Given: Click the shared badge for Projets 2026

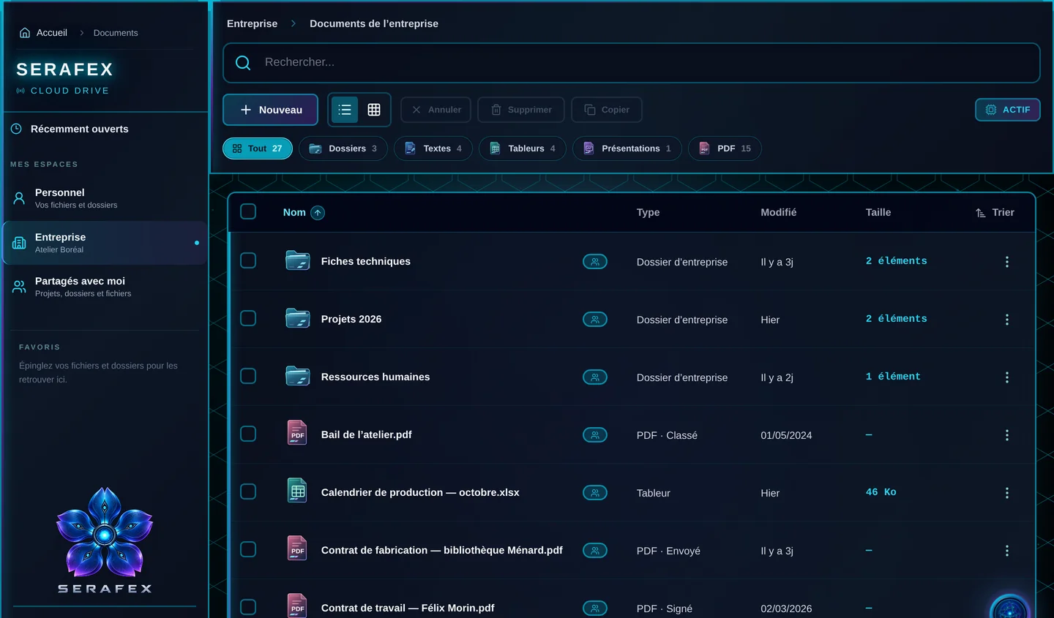Looking at the screenshot, I should [595, 319].
